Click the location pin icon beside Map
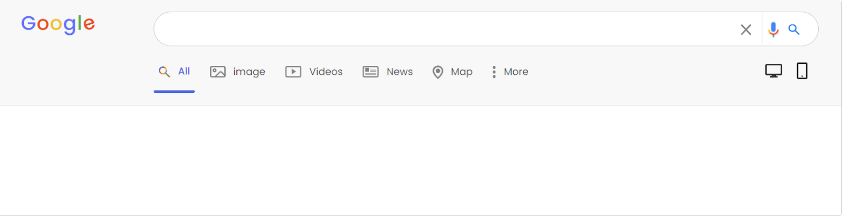Viewport: 844px width, 216px height. click(x=438, y=72)
